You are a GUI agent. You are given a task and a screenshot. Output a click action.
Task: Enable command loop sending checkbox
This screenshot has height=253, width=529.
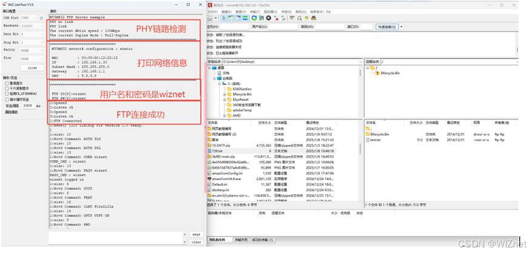pos(7,100)
